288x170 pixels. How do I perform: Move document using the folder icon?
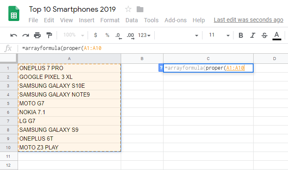point(140,9)
